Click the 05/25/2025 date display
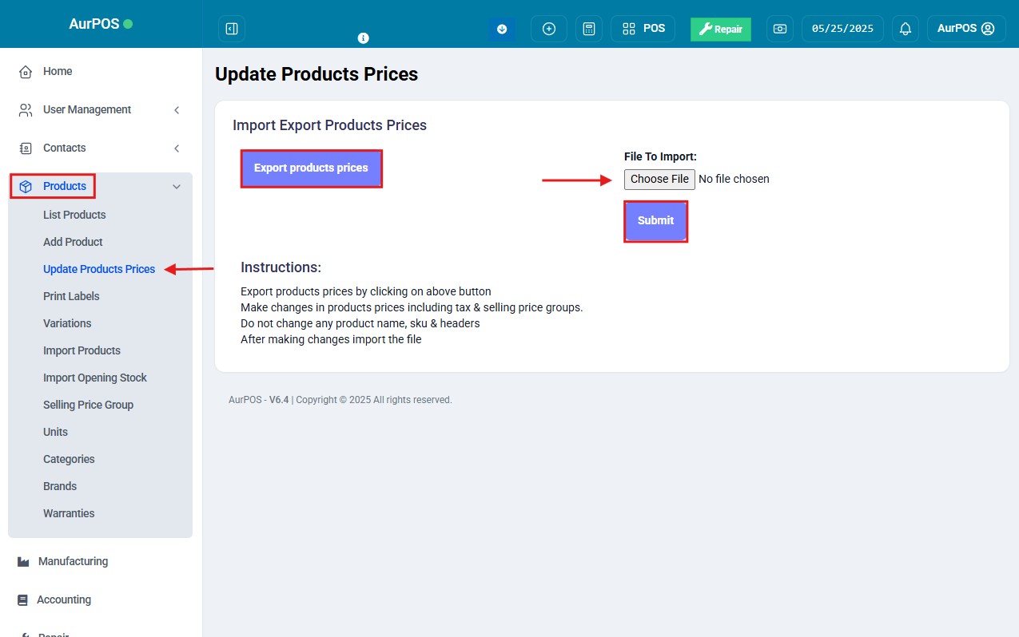Image resolution: width=1019 pixels, height=637 pixels. (842, 29)
